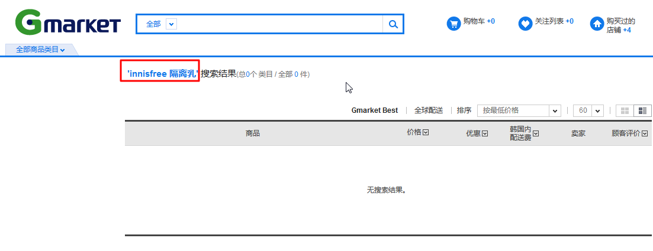
Task: Click the 商品 column header
Action: [253, 133]
